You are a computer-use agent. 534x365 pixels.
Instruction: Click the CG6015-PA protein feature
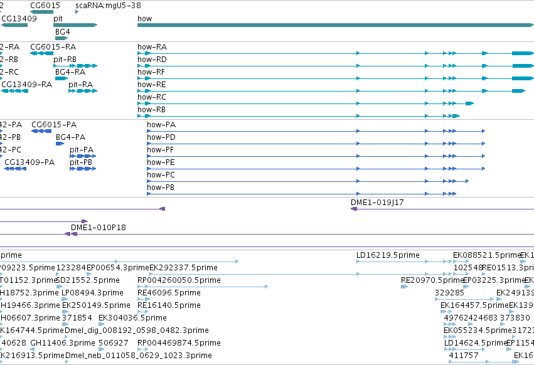[x=41, y=130]
